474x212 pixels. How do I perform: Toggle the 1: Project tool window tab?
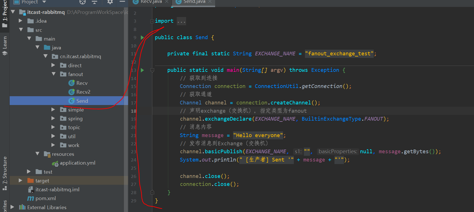point(5,14)
